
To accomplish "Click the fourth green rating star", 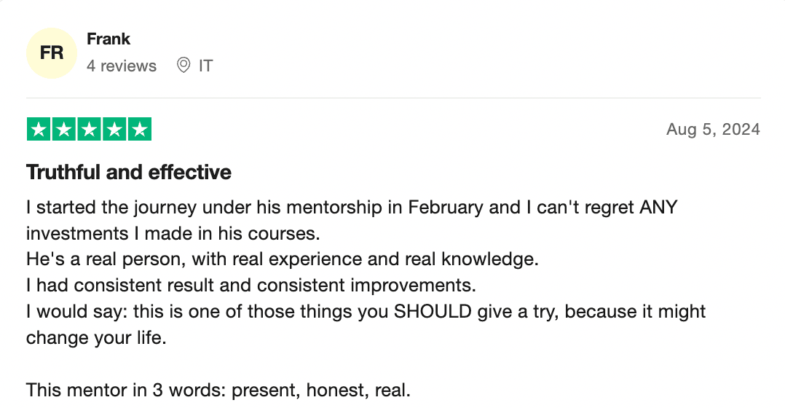I will pyautogui.click(x=114, y=130).
